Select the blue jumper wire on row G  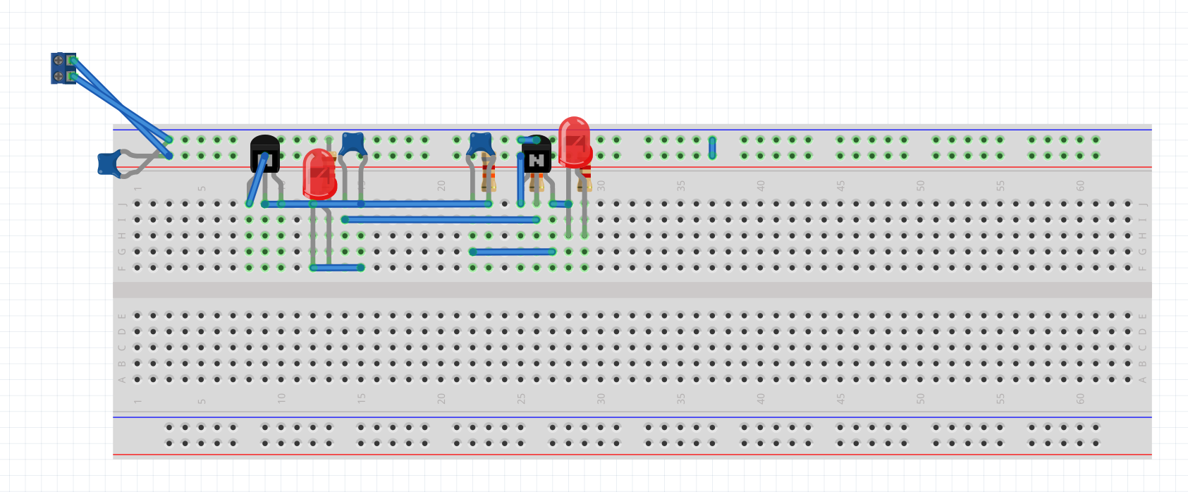513,252
